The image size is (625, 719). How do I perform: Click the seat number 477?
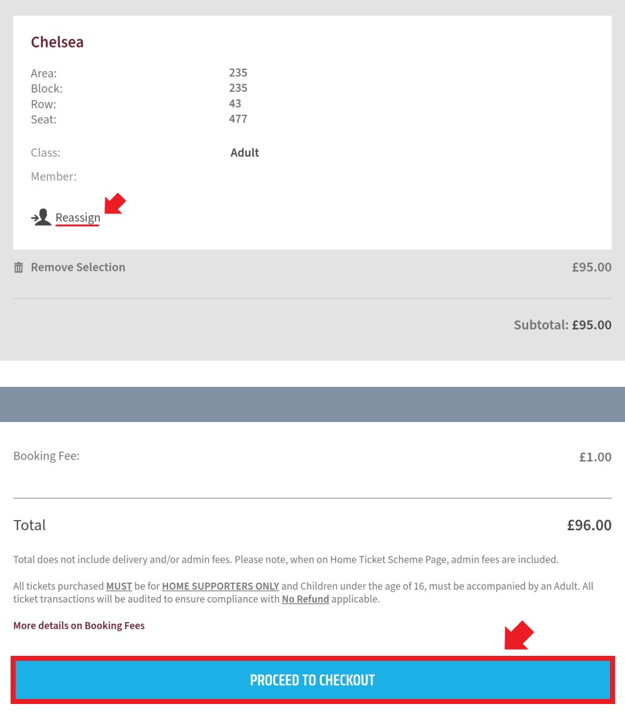pyautogui.click(x=238, y=119)
